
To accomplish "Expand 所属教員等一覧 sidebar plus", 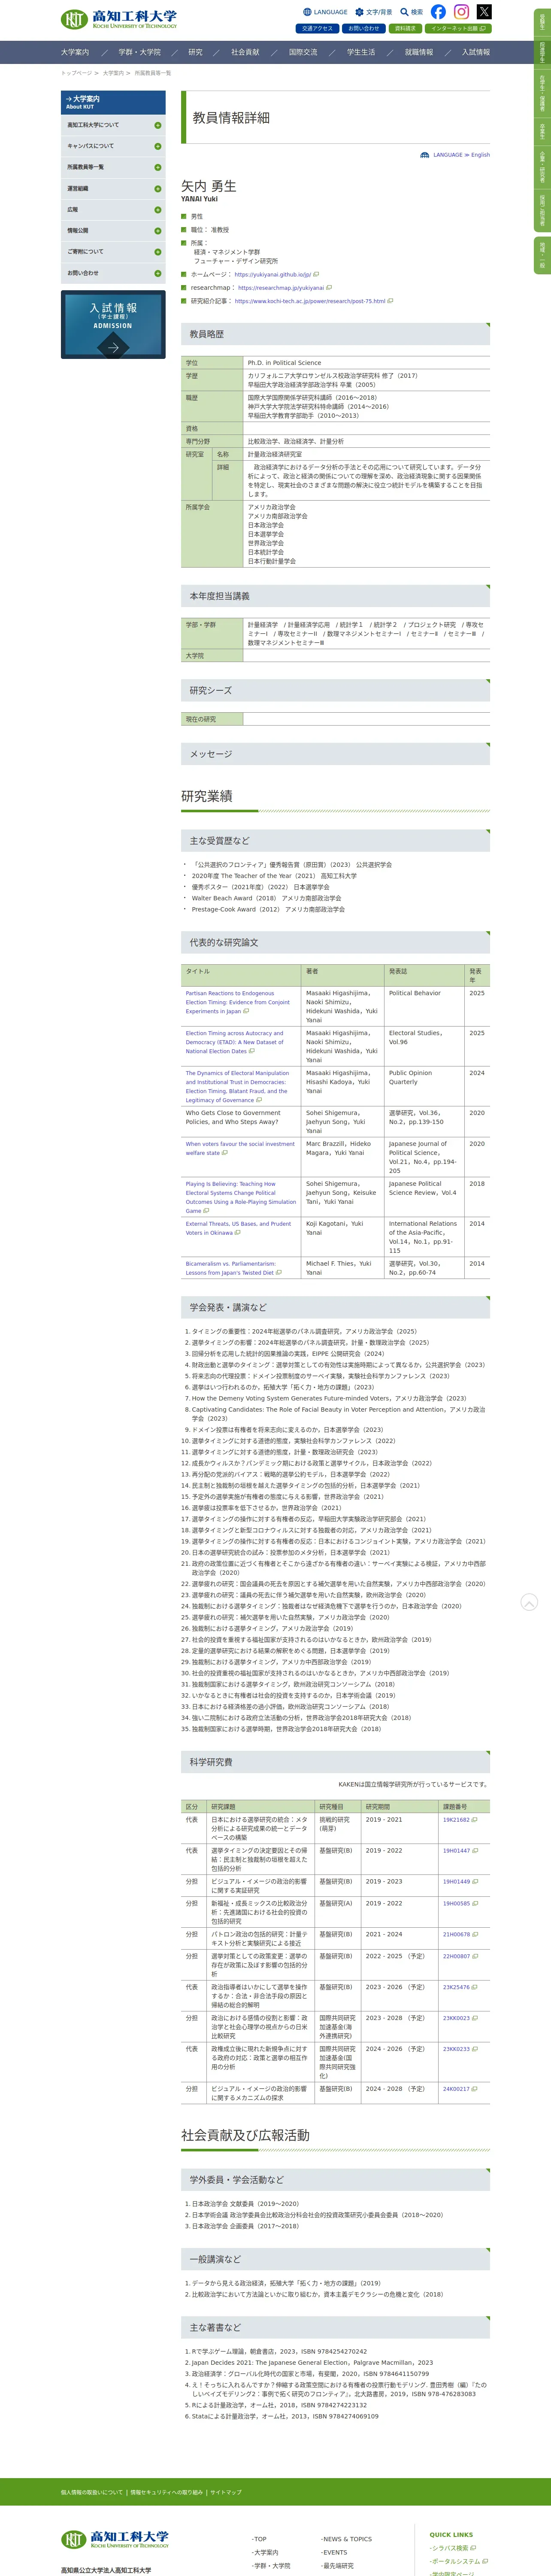I will tap(157, 167).
